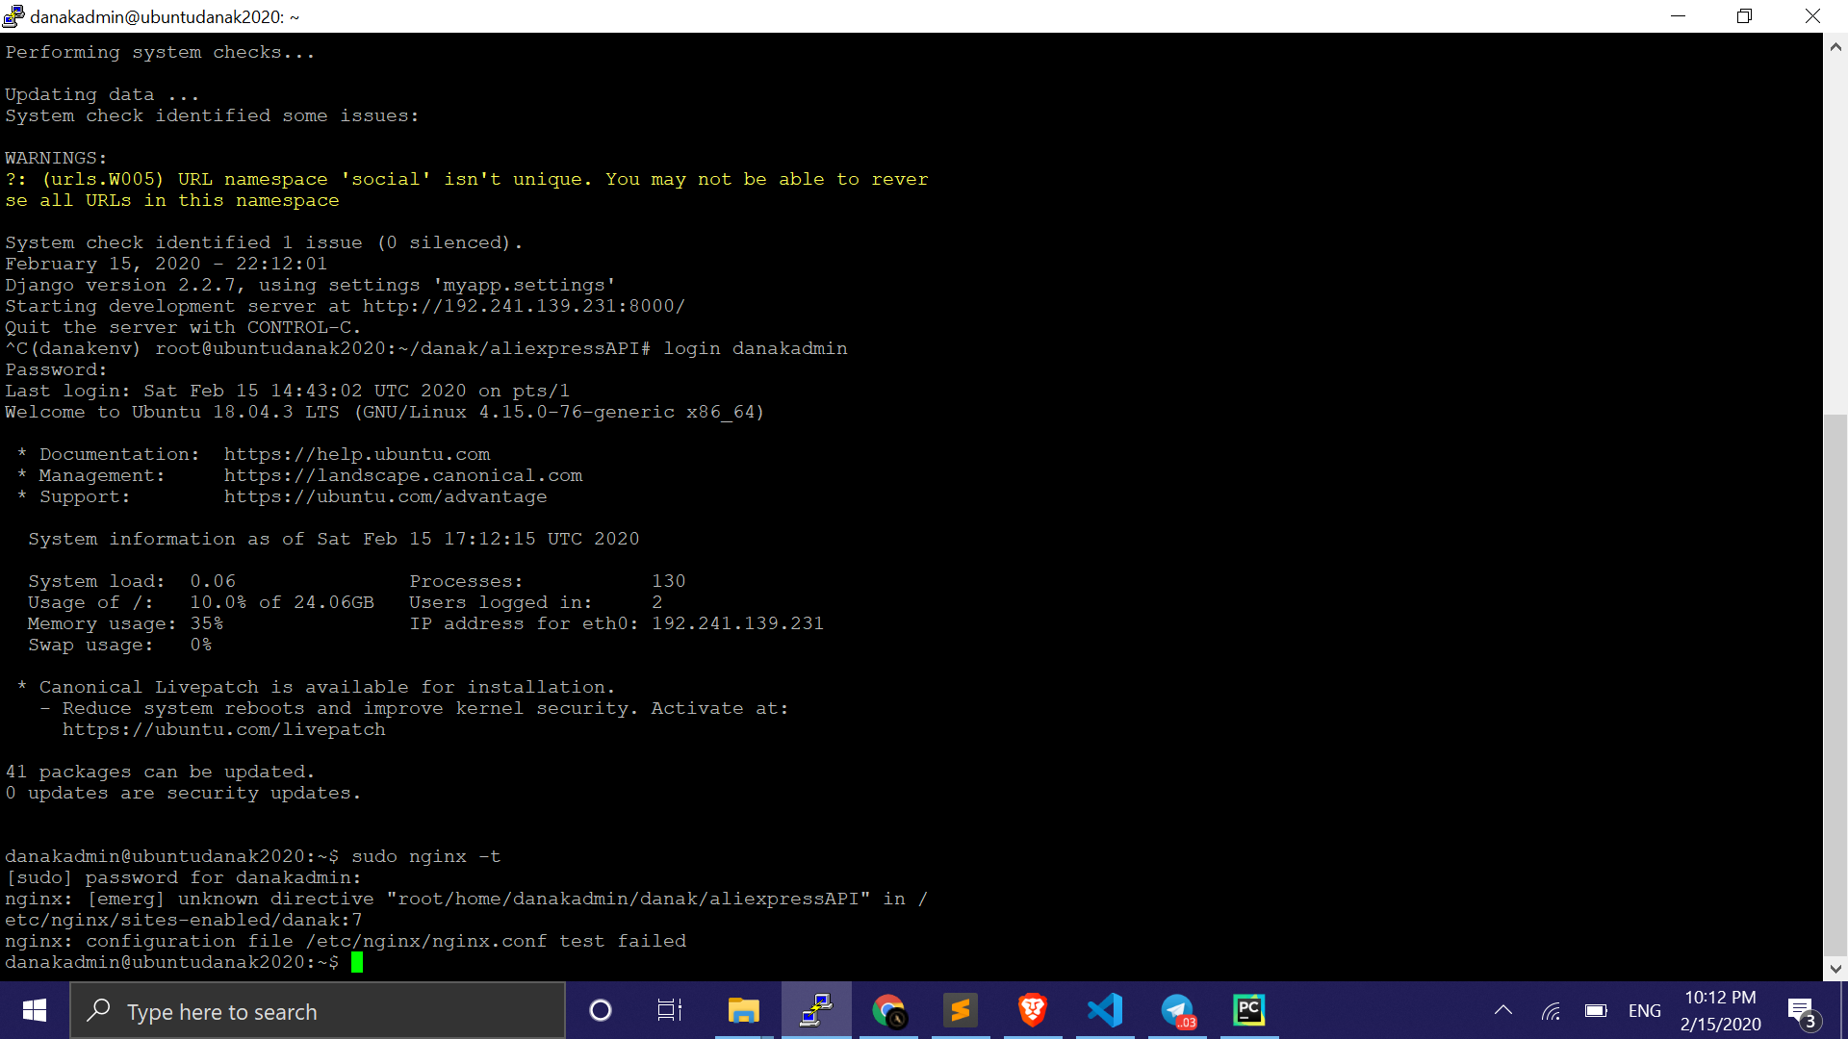The image size is (1848, 1039).
Task: Open clock showing 10:12 PM
Action: [x=1720, y=1010]
